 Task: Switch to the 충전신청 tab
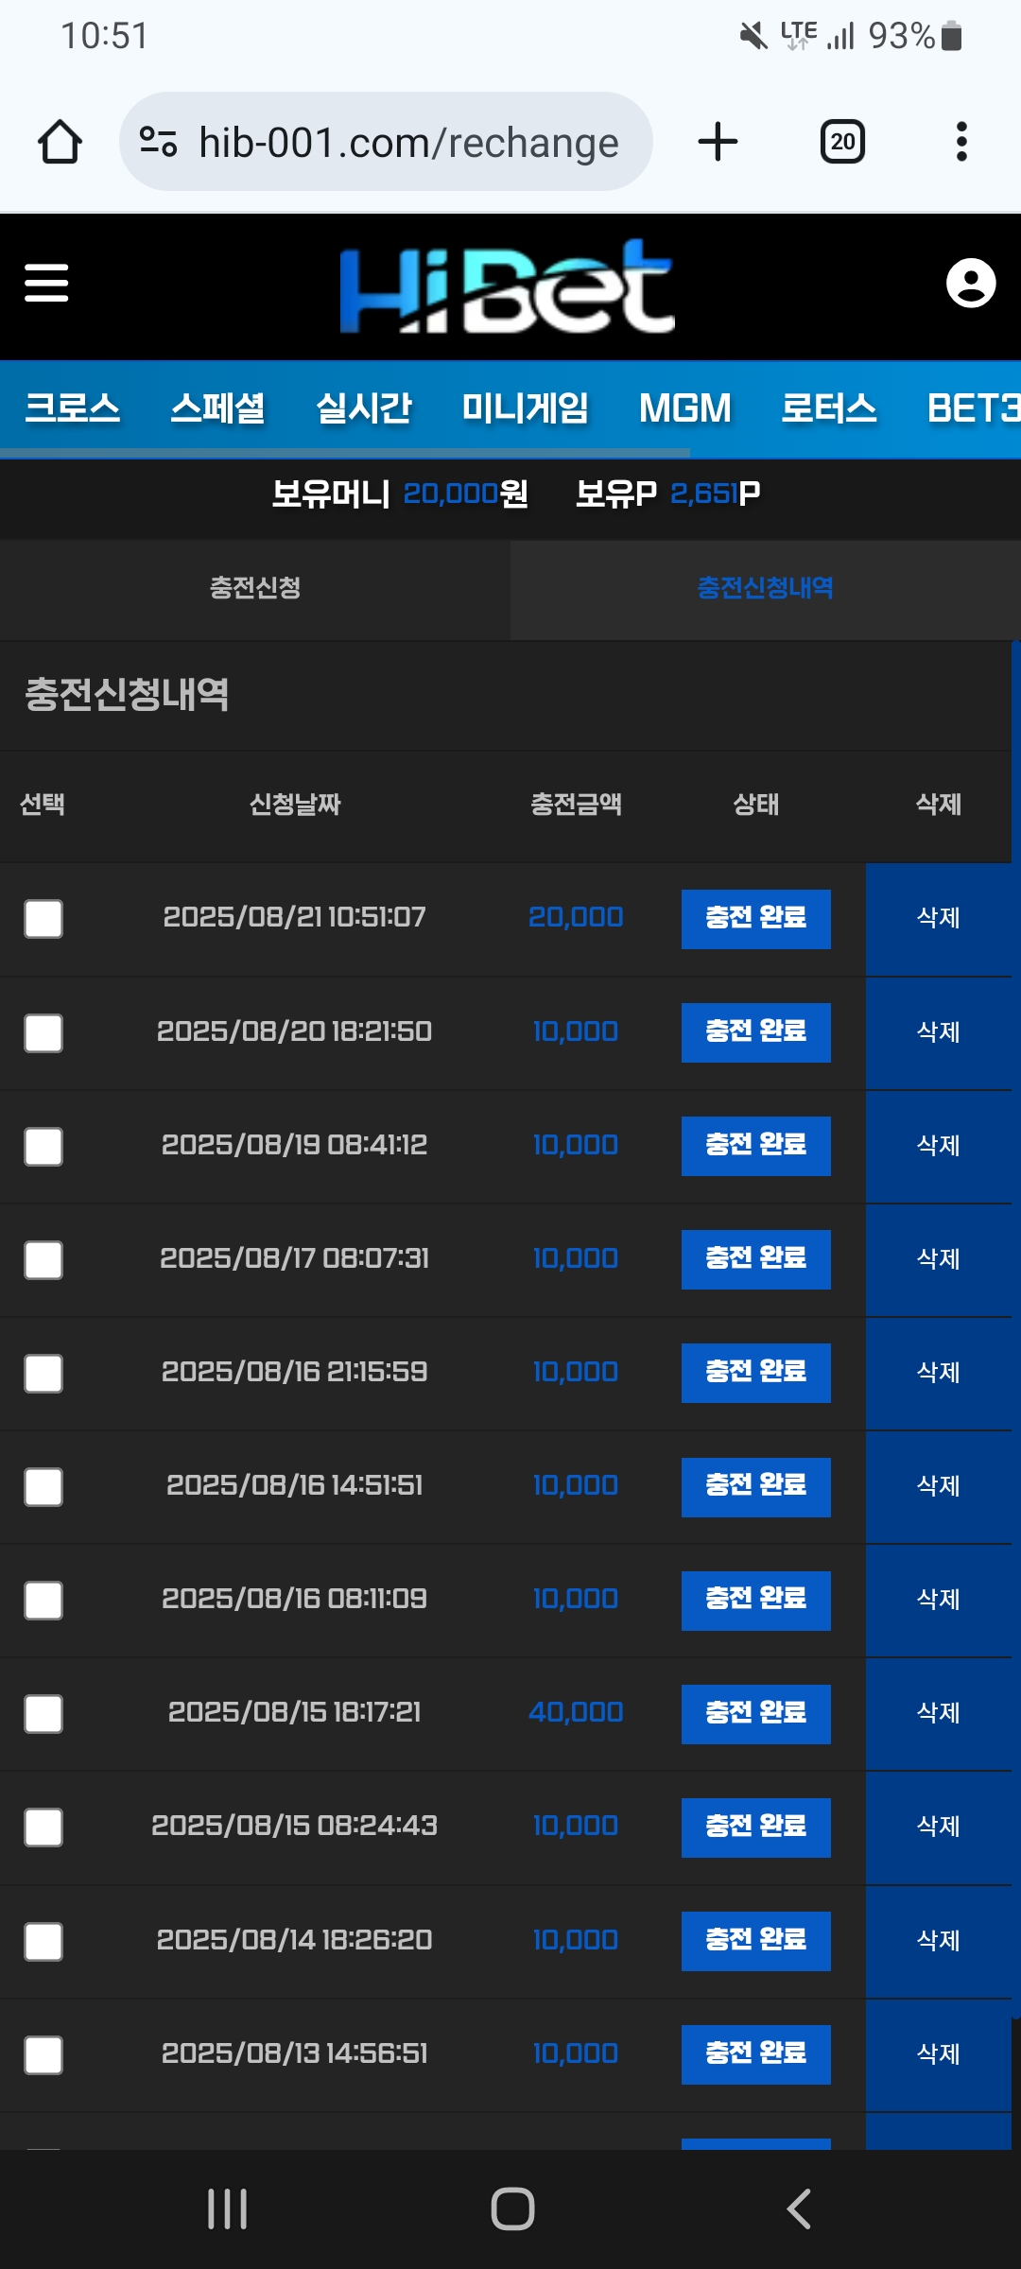(255, 588)
